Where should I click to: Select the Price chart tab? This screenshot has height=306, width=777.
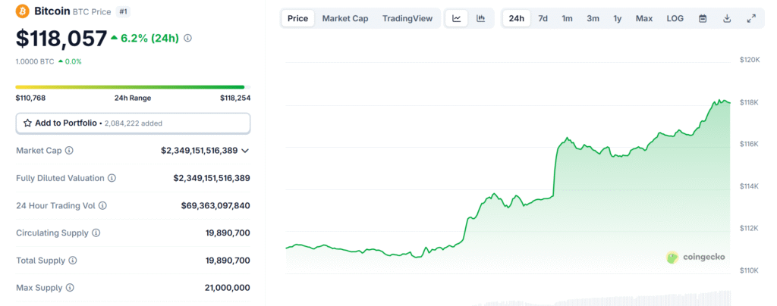pyautogui.click(x=298, y=18)
